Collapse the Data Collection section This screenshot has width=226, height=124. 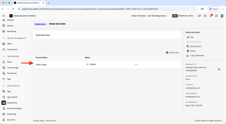coord(4,86)
